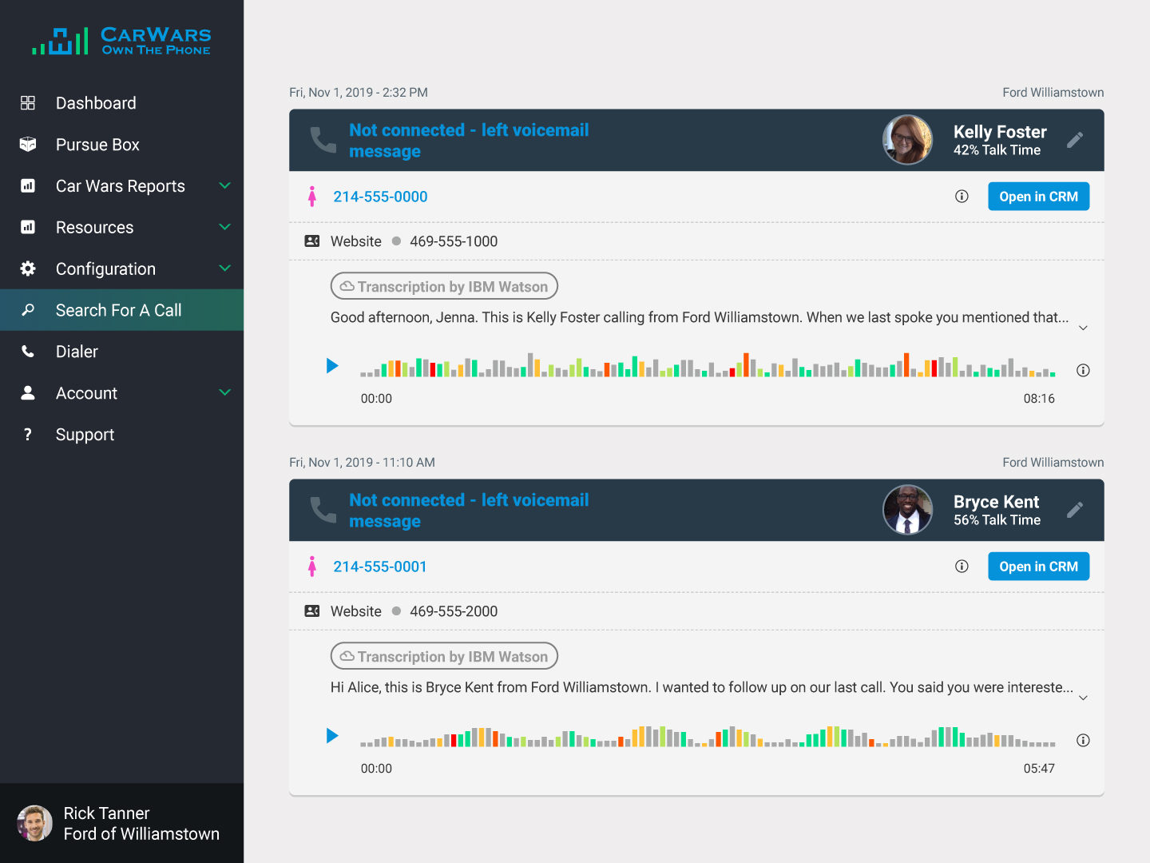
Task: Click the Search For A Call magnifier icon
Action: (x=28, y=310)
